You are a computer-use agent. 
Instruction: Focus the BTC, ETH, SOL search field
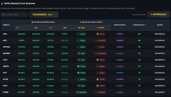click(x=14, y=15)
